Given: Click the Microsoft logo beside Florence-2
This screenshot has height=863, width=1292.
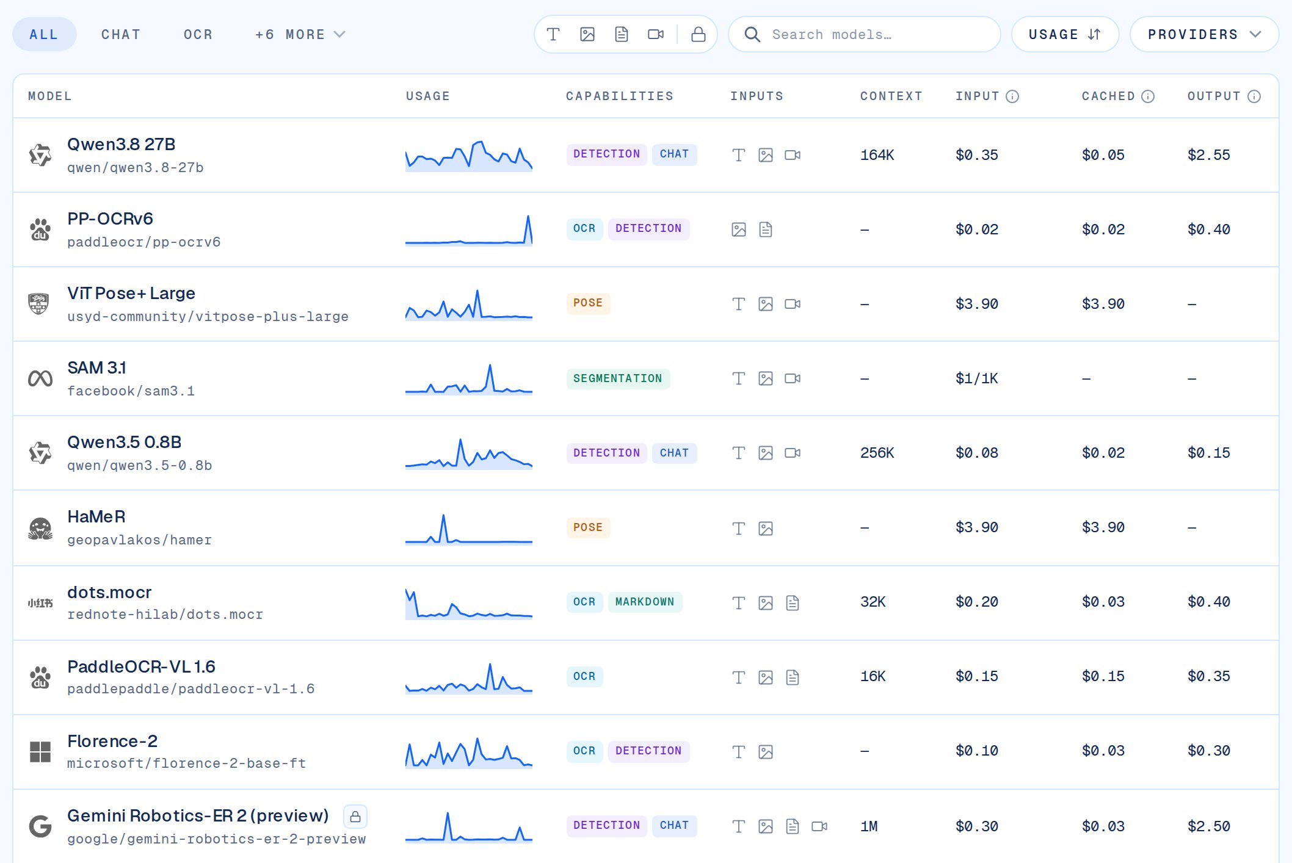Looking at the screenshot, I should (x=40, y=752).
